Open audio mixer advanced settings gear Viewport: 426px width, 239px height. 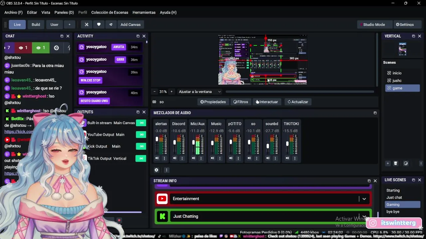(156, 170)
